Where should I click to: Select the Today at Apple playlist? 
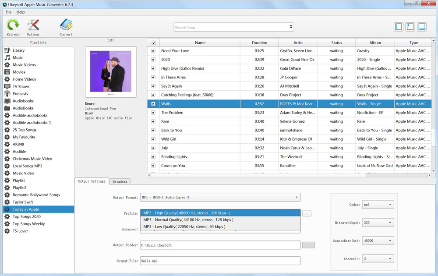click(x=39, y=209)
